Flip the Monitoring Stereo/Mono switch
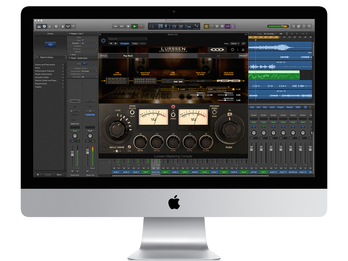 pyautogui.click(x=214, y=112)
